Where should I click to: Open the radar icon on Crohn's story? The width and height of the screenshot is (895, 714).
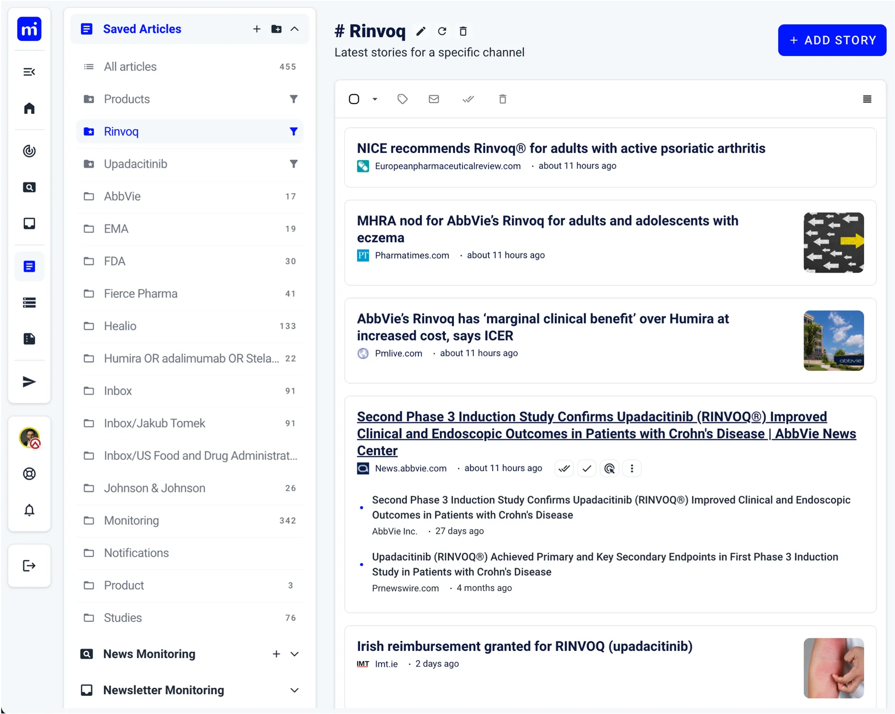[610, 468]
